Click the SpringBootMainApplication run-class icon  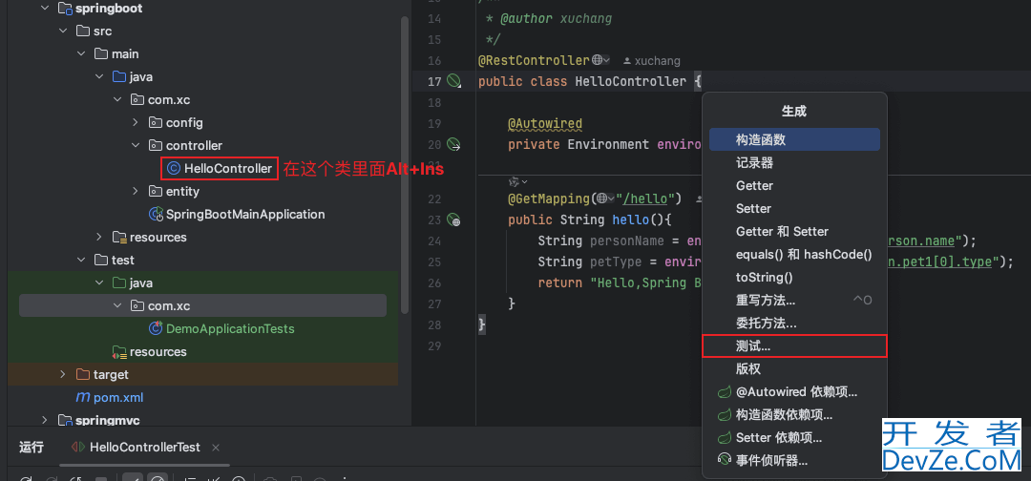[x=156, y=214]
